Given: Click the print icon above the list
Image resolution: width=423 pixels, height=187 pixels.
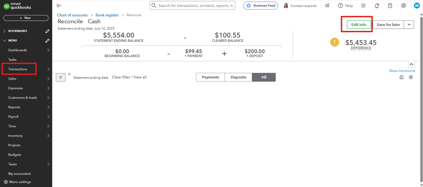Looking at the screenshot, I should click(x=401, y=77).
